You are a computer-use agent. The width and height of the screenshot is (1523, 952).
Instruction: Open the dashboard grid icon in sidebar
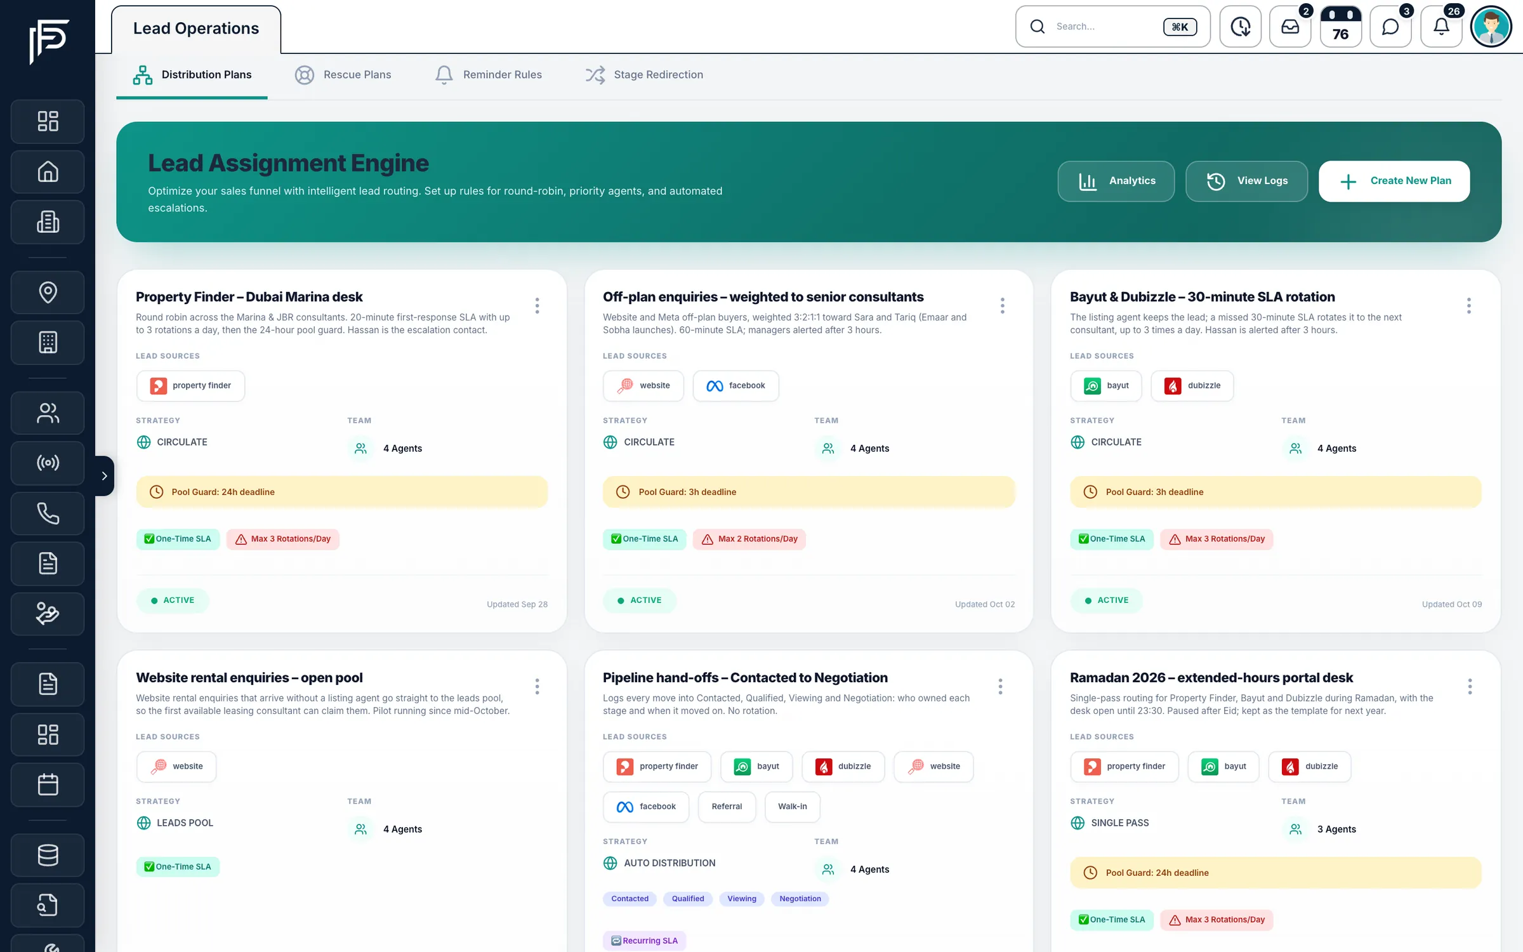[48, 121]
